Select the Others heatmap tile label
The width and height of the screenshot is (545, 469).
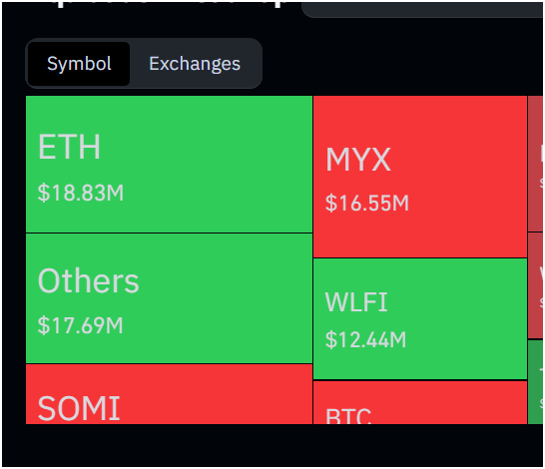[88, 280]
